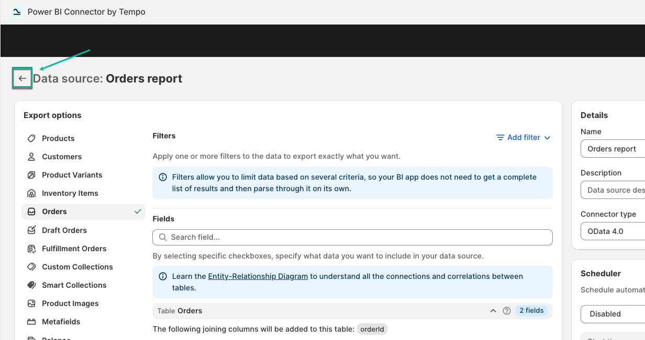Click the Search field input box

[352, 237]
